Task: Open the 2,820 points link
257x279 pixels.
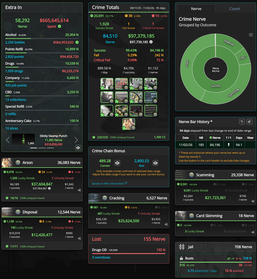Action: click(x=14, y=57)
